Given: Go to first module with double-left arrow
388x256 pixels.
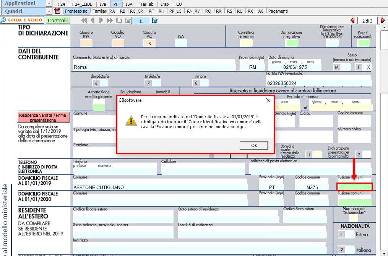Looking at the screenshot, I should click(x=84, y=21).
